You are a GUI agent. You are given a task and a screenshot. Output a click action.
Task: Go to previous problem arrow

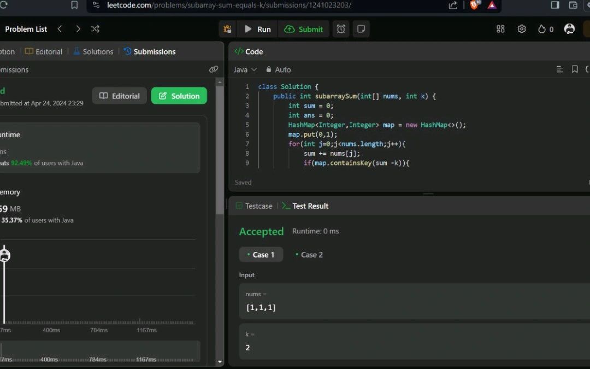(60, 29)
